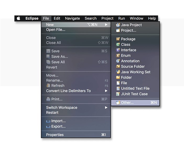184x153 pixels.
Task: Choose Revert in the File menu
Action: click(76, 67)
